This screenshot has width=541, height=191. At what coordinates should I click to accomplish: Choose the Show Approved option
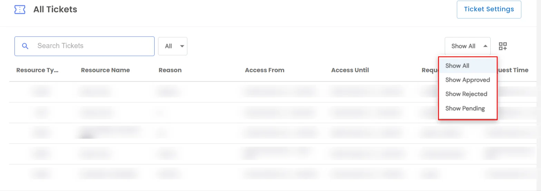[468, 80]
